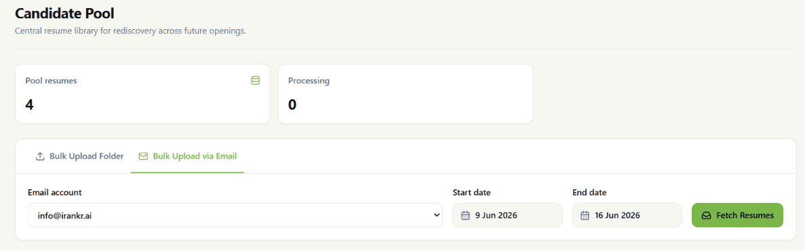Viewport: 805px width, 251px height.
Task: Expand the chevron arrow of the email account selector
Action: pos(436,216)
